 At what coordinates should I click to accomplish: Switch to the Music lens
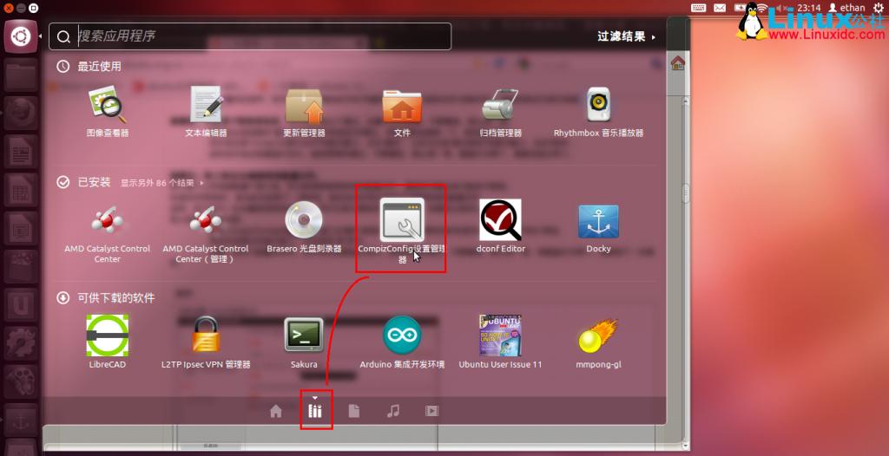(x=393, y=411)
